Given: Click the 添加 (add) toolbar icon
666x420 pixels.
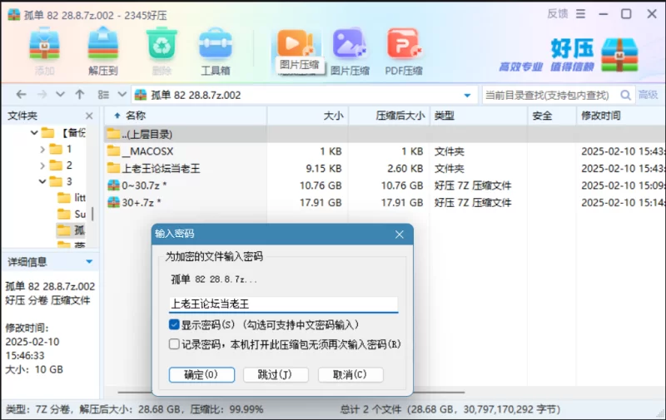Looking at the screenshot, I should pos(44,43).
